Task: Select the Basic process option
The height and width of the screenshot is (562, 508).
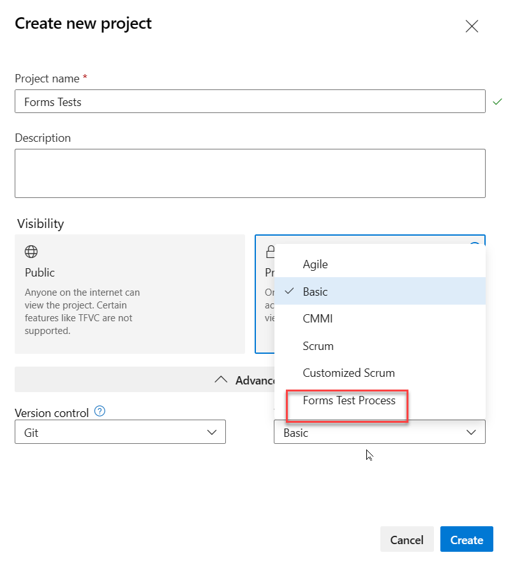Action: (315, 291)
